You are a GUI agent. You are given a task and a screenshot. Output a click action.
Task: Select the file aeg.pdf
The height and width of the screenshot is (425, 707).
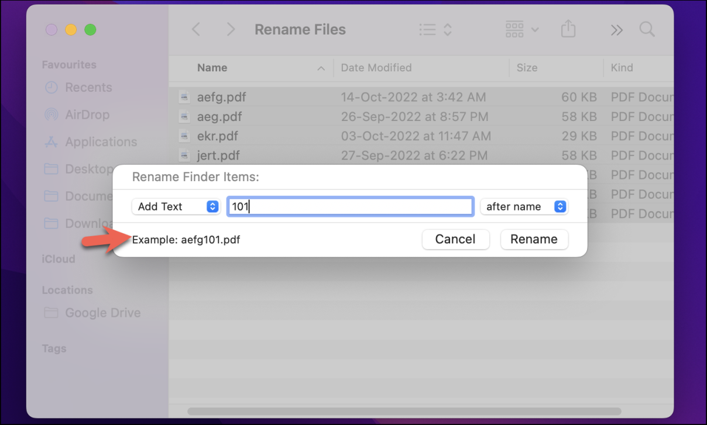(219, 116)
